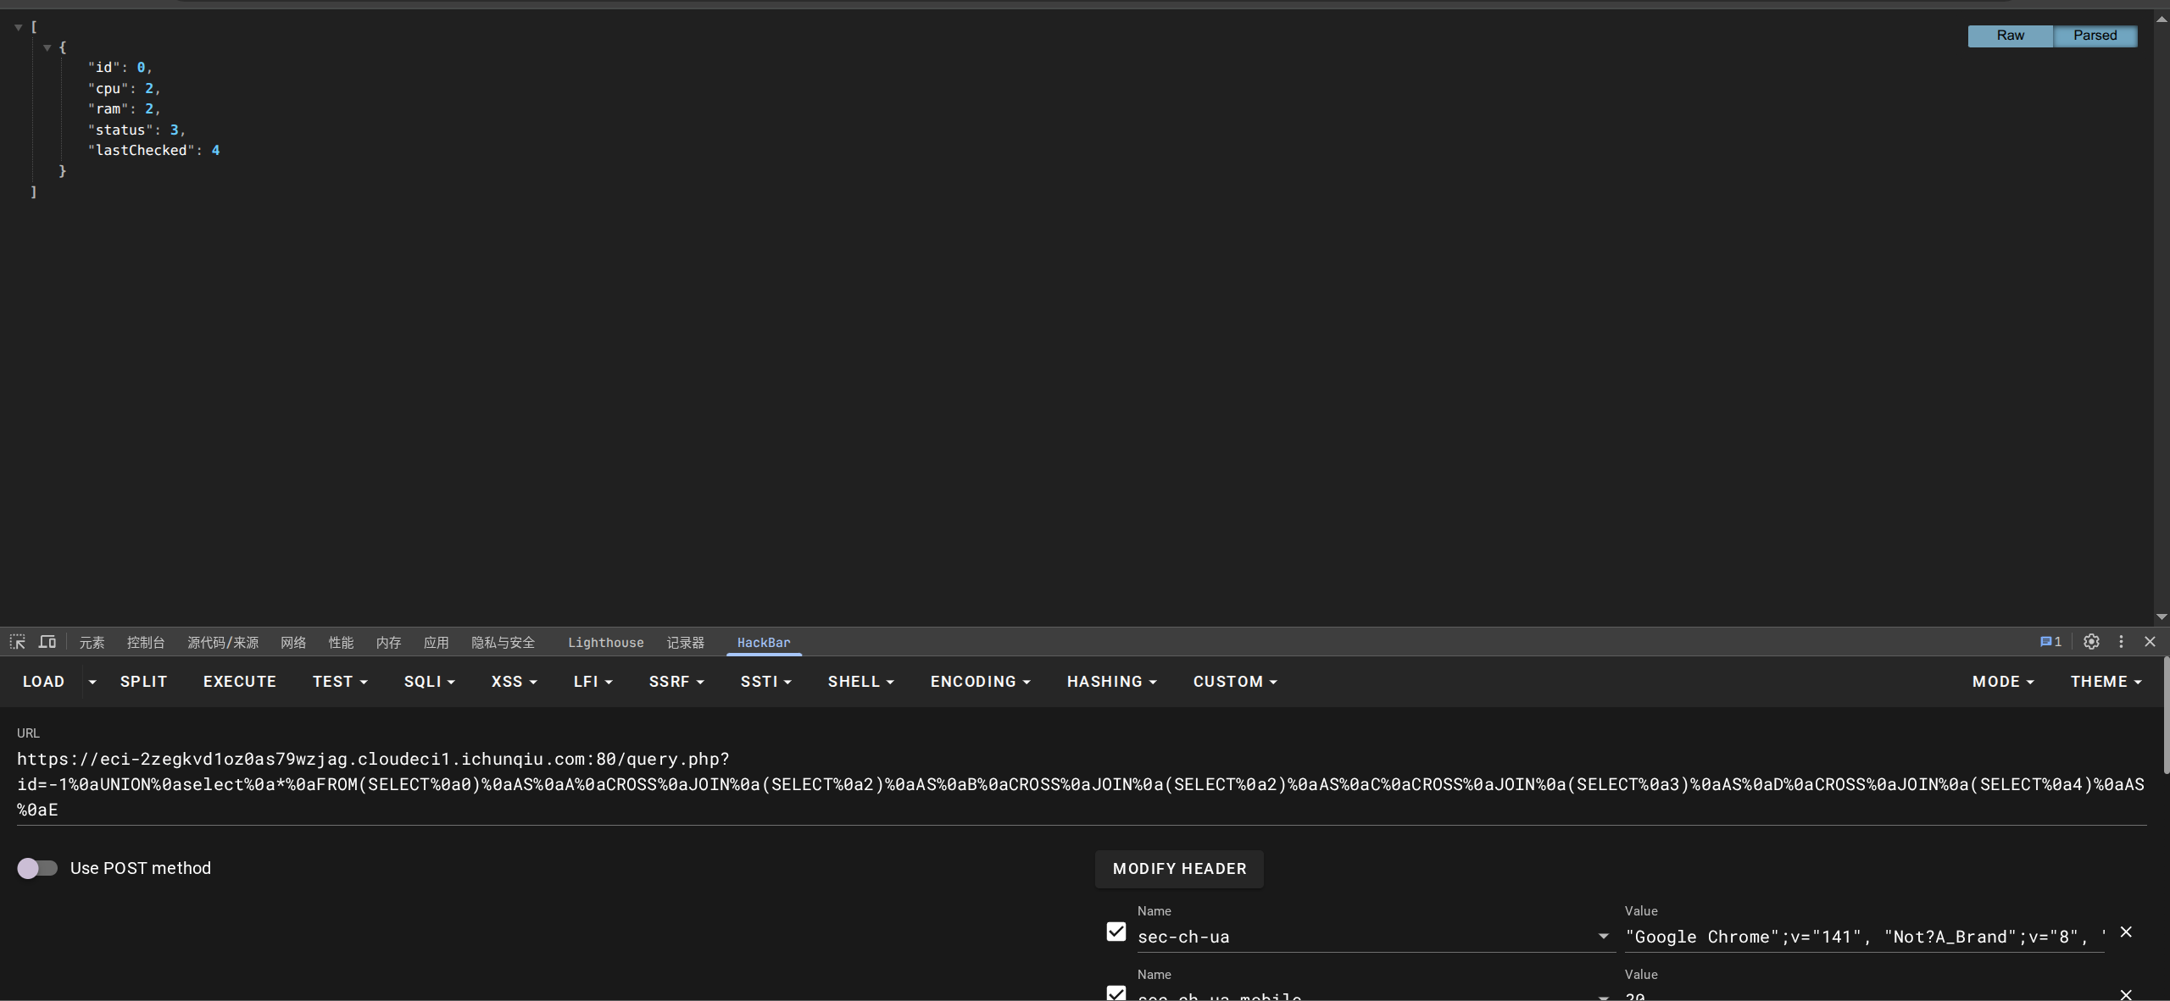
Task: Click the issues counter message icon
Action: [x=2050, y=642]
